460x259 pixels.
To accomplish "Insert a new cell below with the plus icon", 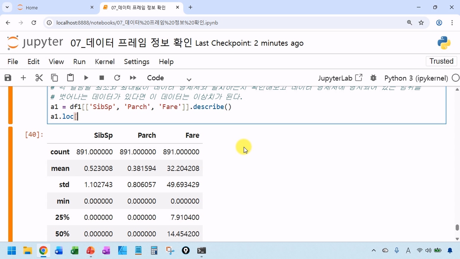I will click(23, 78).
